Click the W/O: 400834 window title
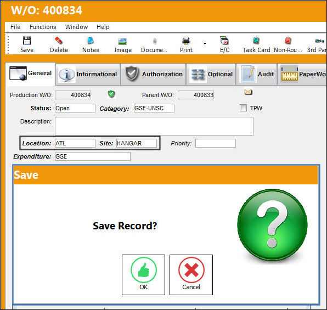 [47, 10]
